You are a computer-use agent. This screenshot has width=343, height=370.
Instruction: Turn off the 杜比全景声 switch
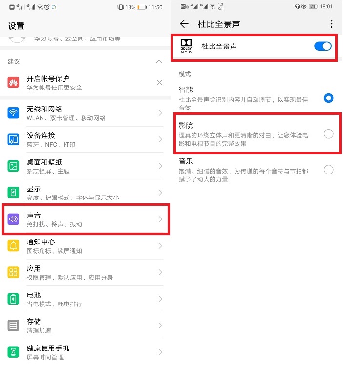tap(322, 46)
